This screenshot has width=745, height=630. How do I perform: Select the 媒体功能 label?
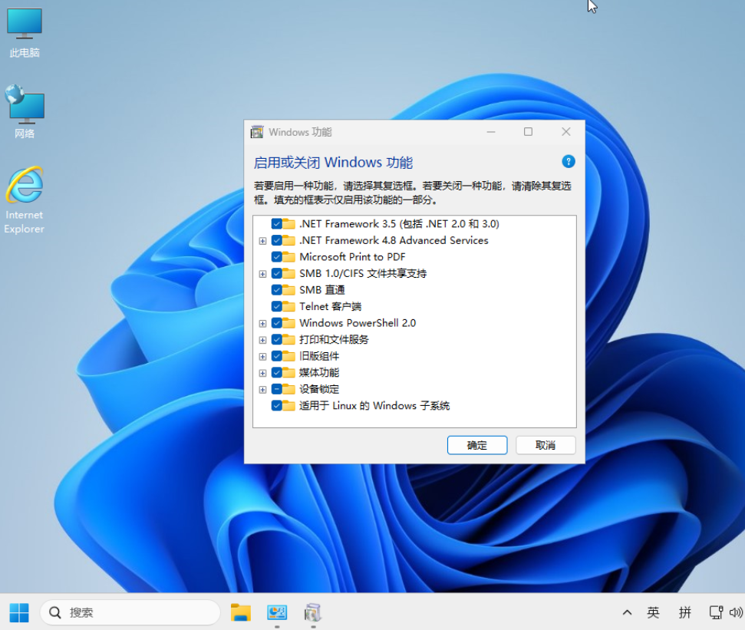coord(319,372)
